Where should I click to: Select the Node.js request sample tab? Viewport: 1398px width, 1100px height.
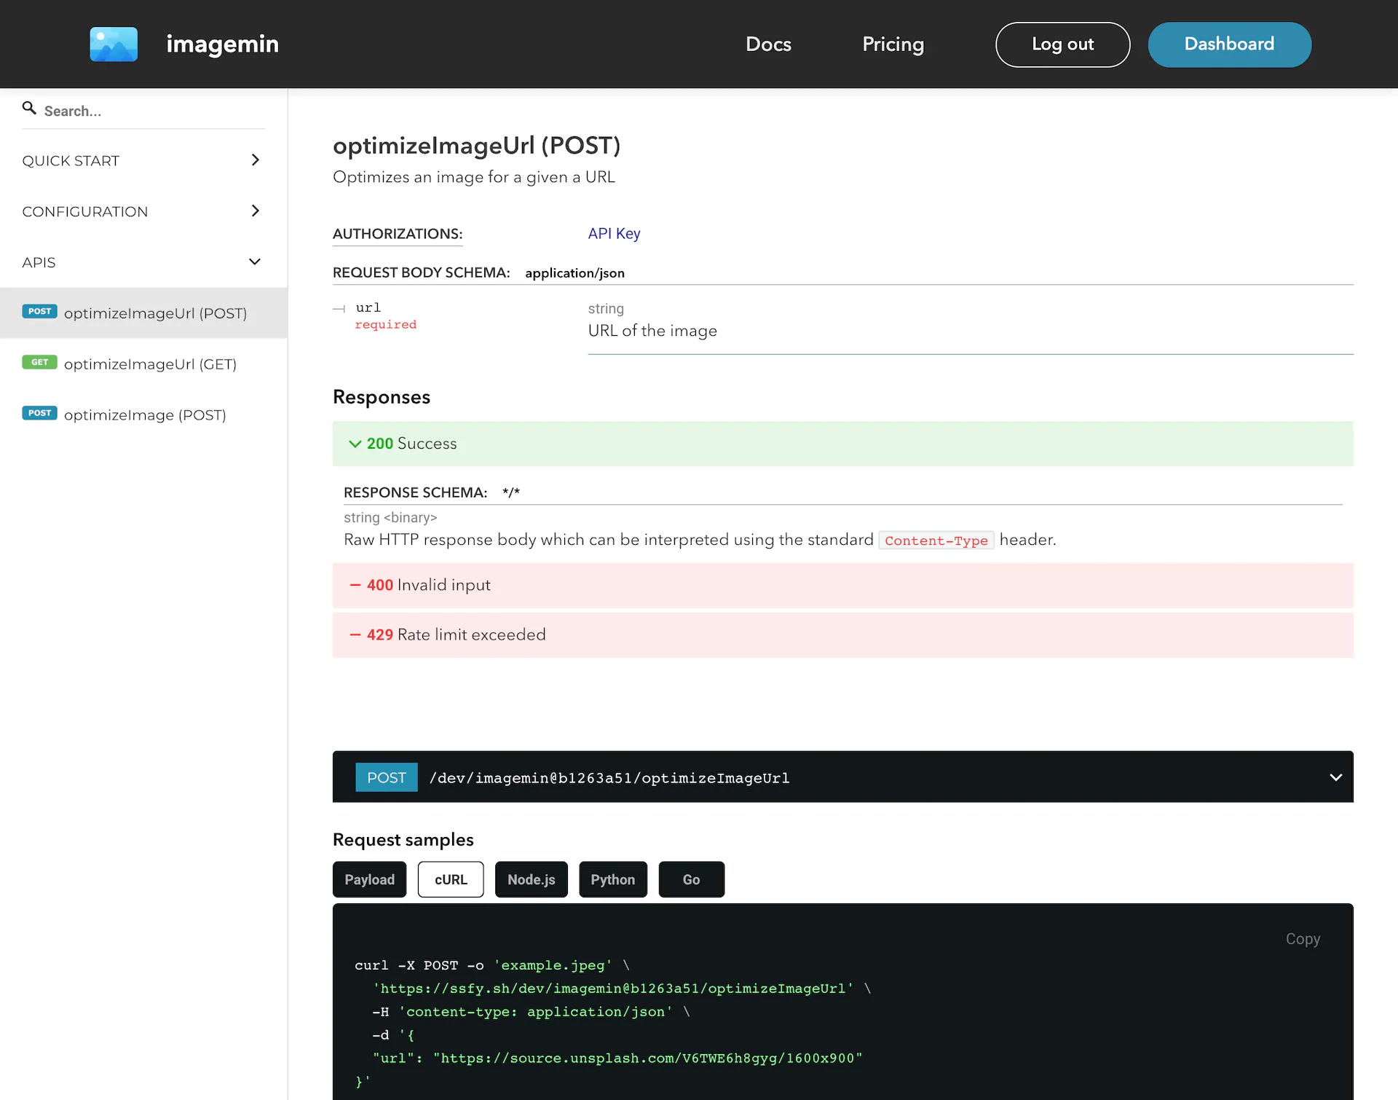pos(531,879)
